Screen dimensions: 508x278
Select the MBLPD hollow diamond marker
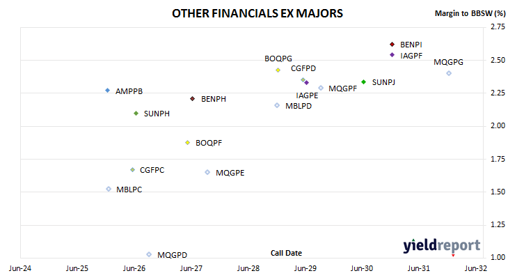(277, 105)
